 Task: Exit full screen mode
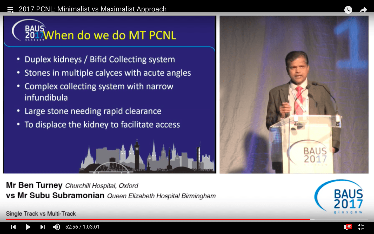(361, 227)
